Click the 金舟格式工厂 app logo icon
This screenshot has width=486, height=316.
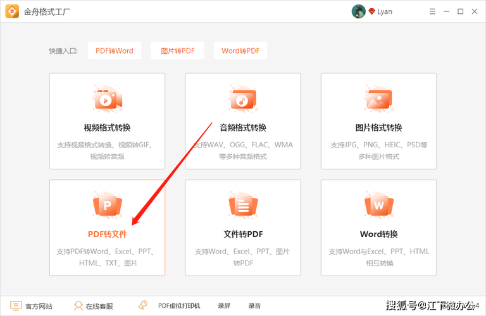click(12, 11)
